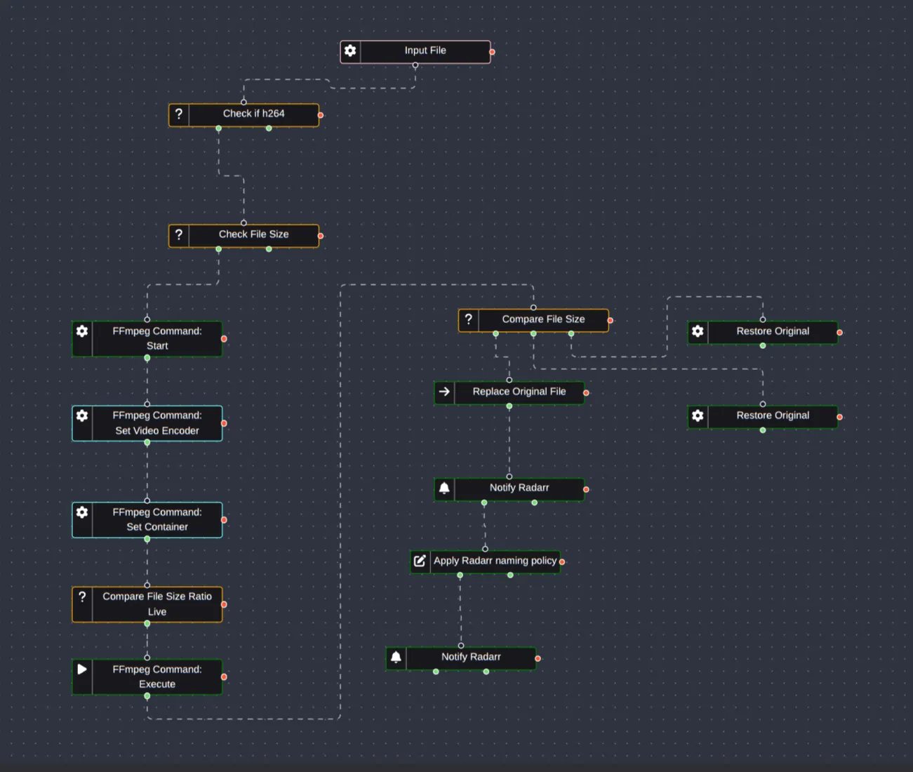Viewport: 913px width, 772px height.
Task: Click the question mark icon on Compare File Size
Action: pyautogui.click(x=469, y=319)
